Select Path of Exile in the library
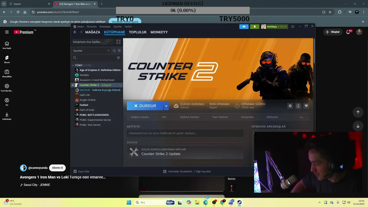 87,110
